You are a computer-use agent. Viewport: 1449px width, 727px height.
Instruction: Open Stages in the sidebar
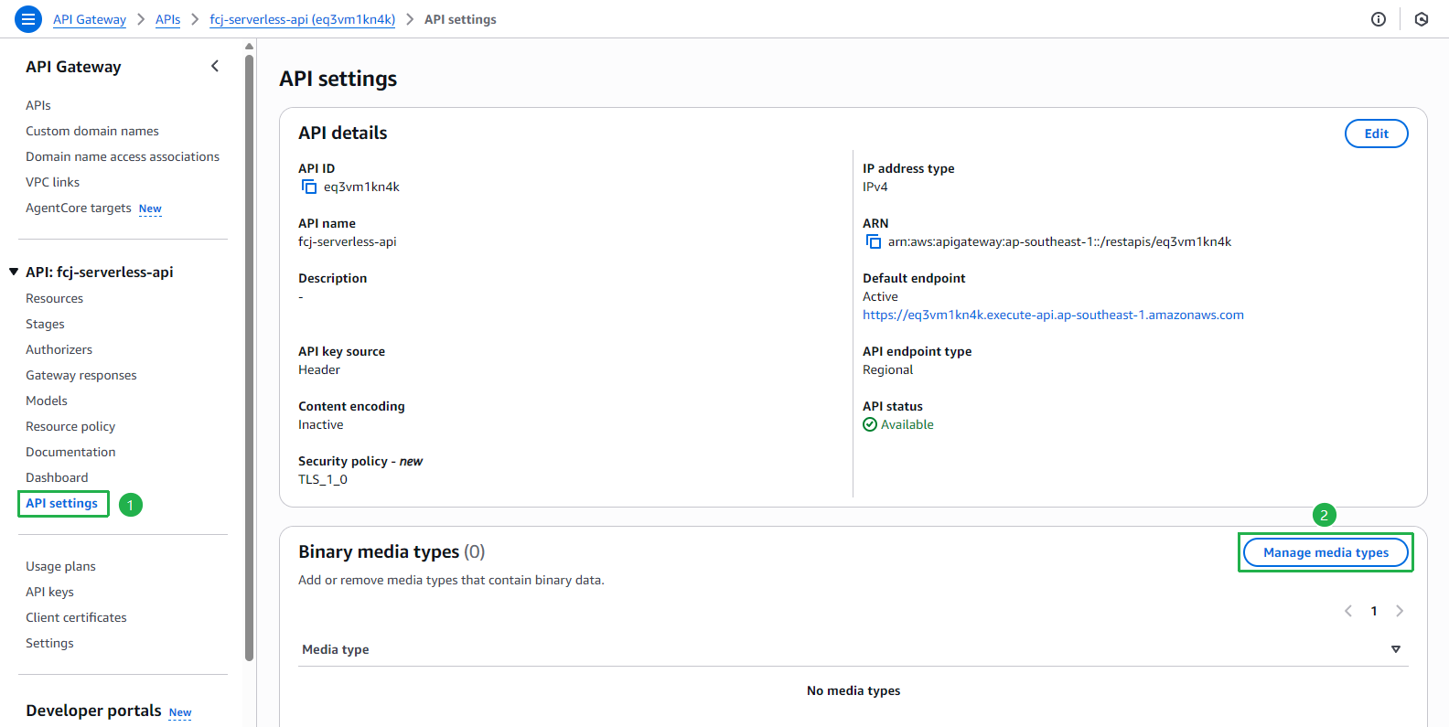pos(45,324)
